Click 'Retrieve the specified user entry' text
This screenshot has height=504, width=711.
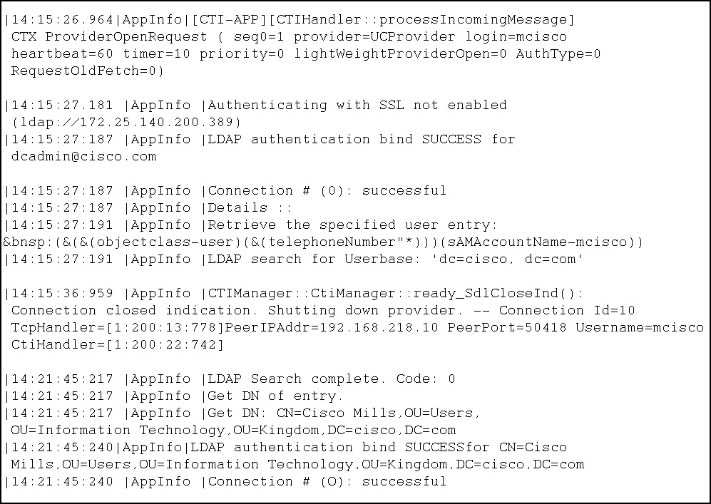coord(352,225)
